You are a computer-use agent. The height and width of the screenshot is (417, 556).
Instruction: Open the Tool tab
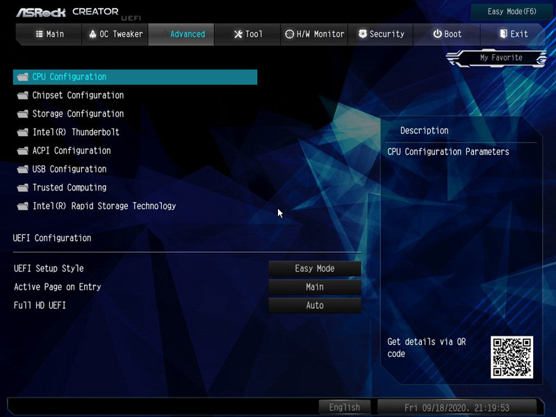pos(247,34)
